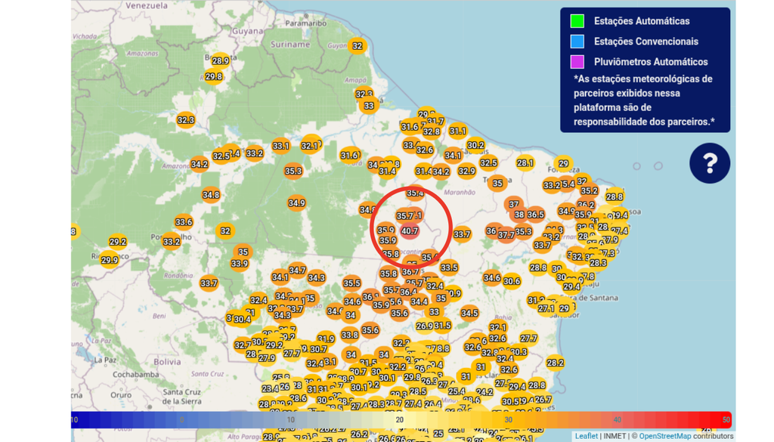The height and width of the screenshot is (442, 774).
Task: Select the 32.8 temperature marker
Action: [x=431, y=131]
